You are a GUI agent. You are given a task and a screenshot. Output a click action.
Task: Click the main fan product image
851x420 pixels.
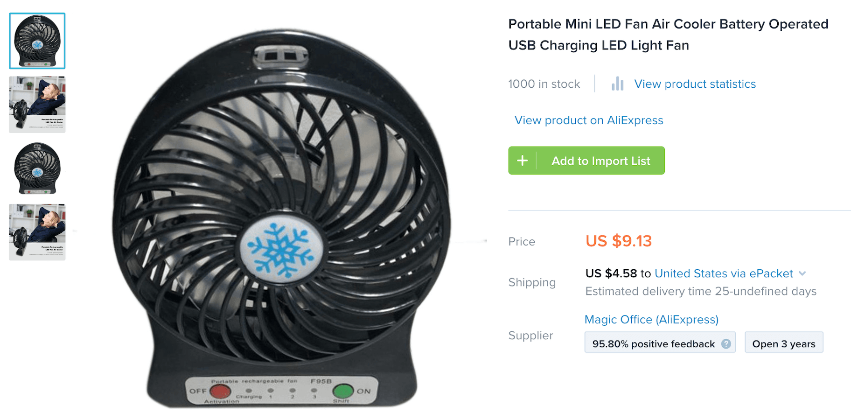click(281, 218)
